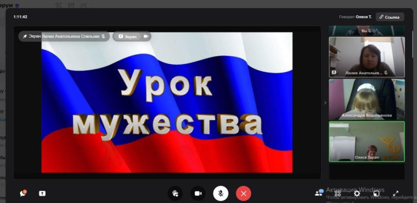Change the participant grid layout

pos(337,193)
